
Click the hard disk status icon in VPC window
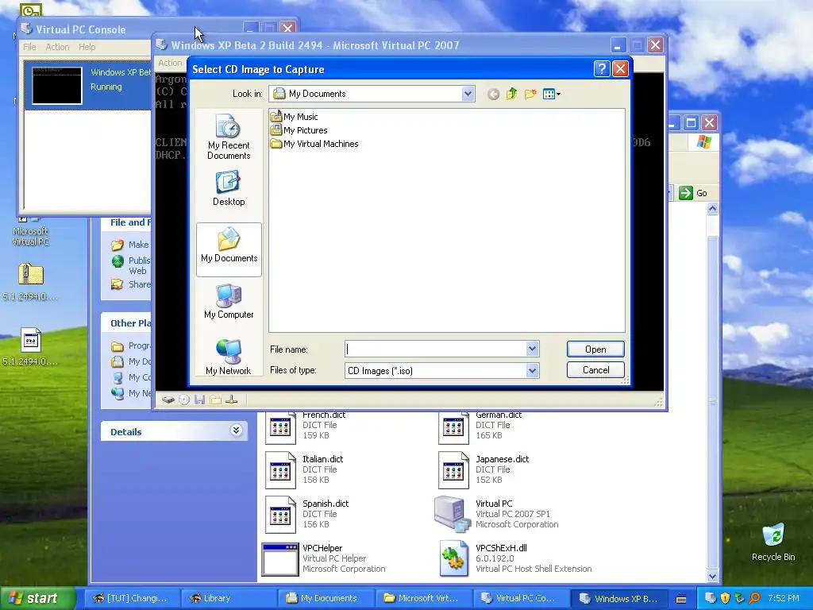click(x=168, y=400)
